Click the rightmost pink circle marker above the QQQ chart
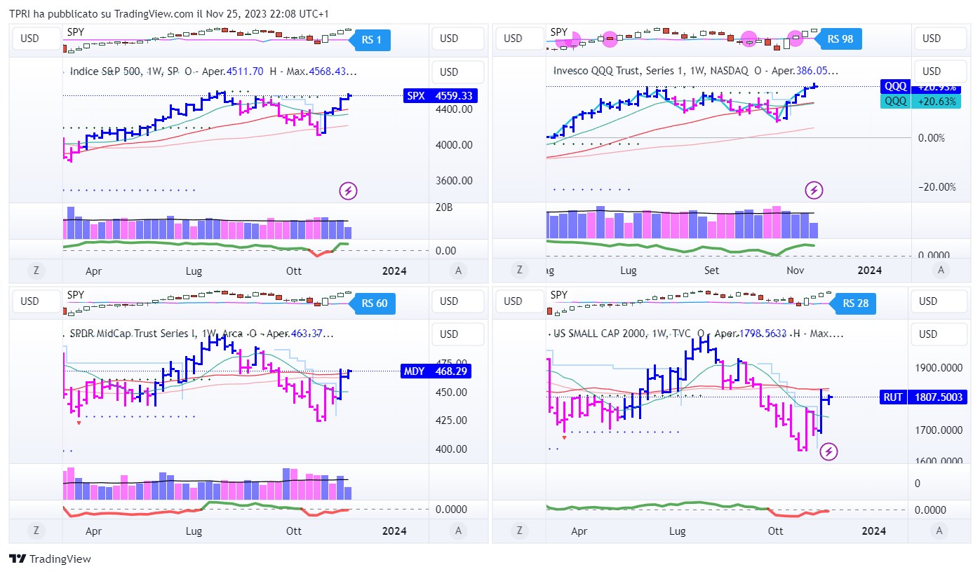The height and width of the screenshot is (574, 980). tap(796, 39)
